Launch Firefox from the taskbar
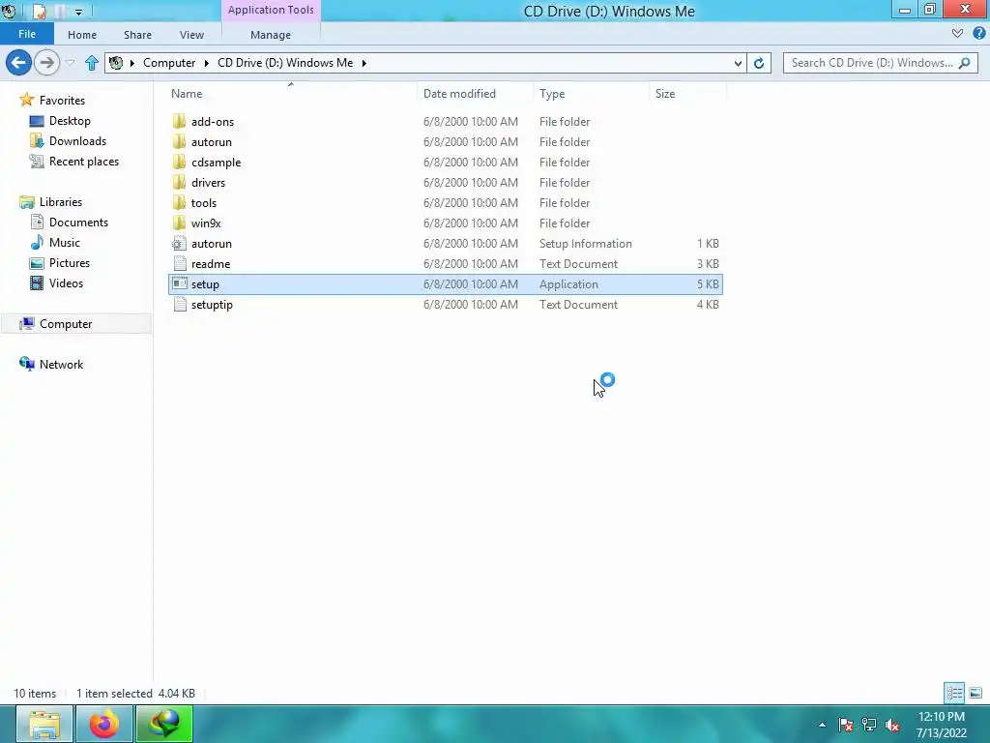 (104, 724)
